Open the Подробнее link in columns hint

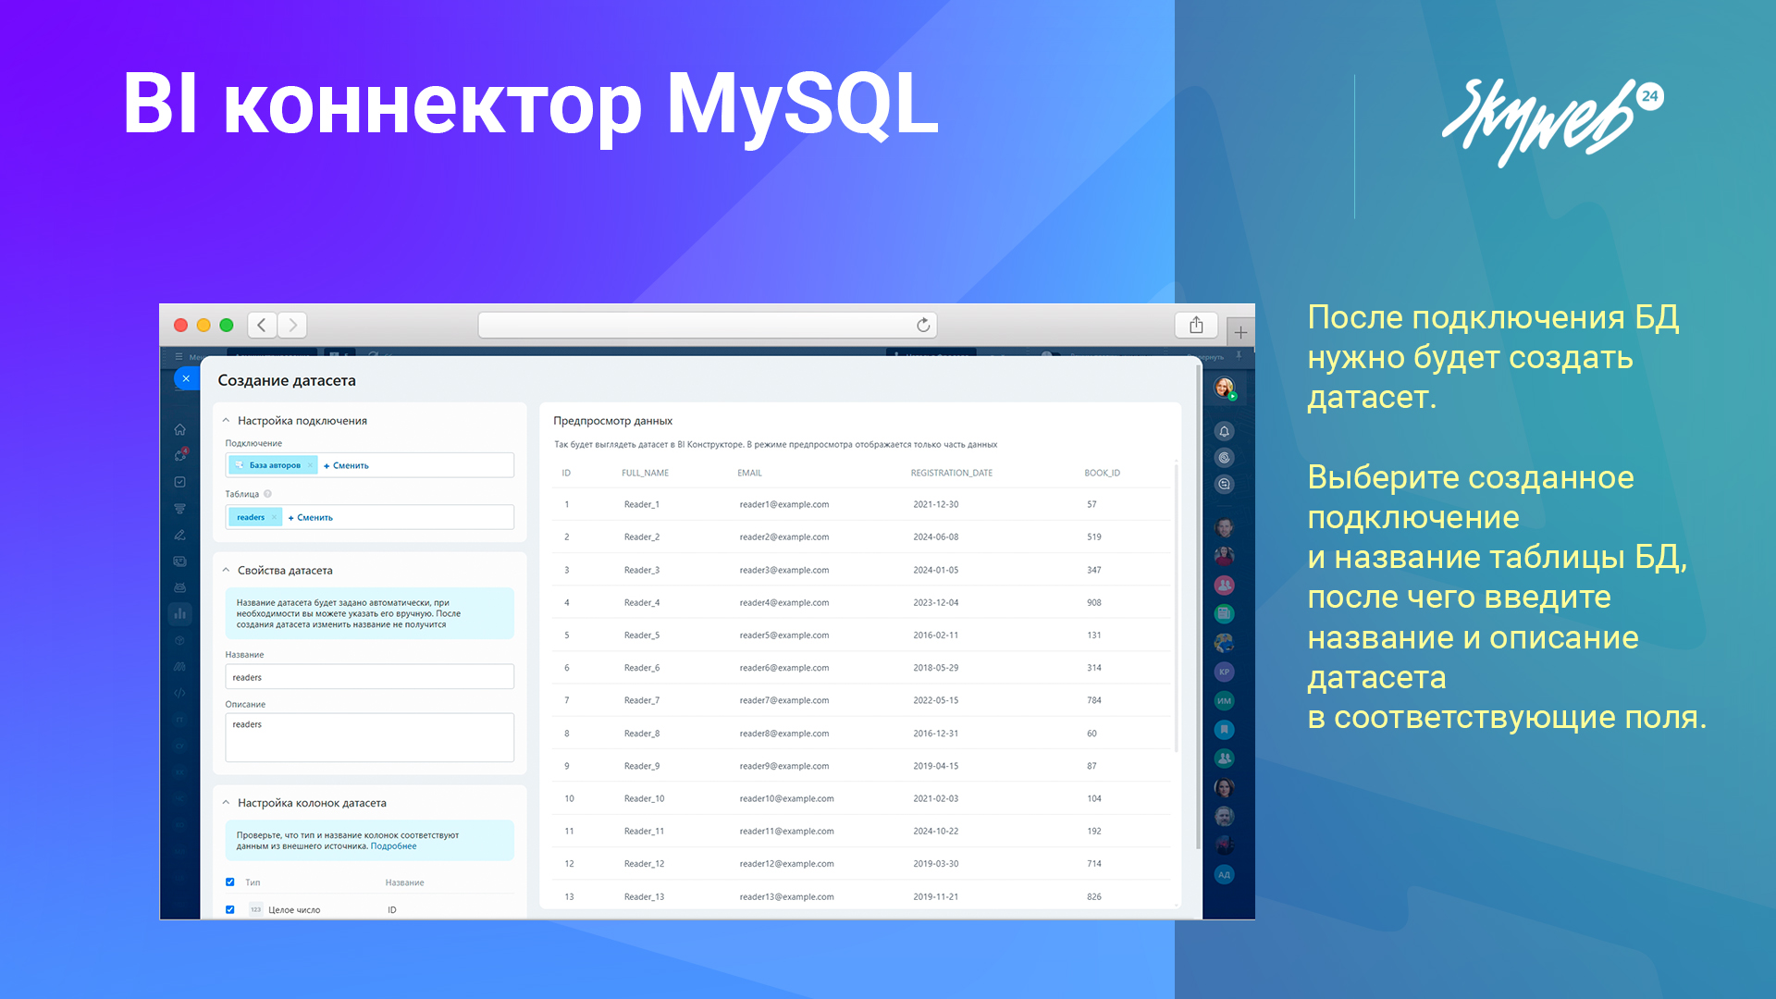(393, 846)
